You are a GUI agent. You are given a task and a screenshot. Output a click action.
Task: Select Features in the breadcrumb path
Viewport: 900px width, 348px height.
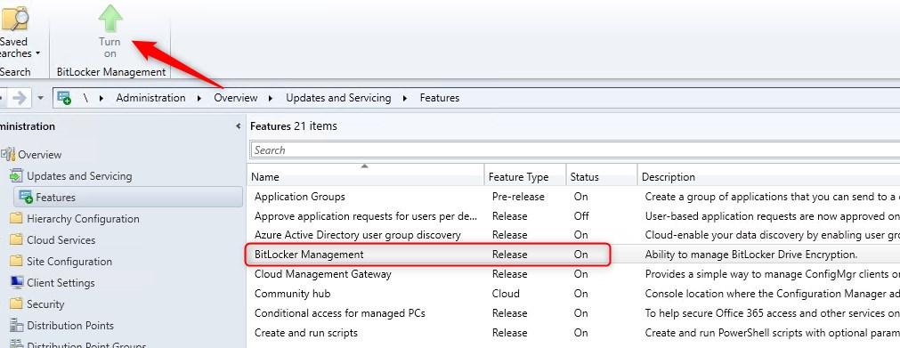coord(440,98)
